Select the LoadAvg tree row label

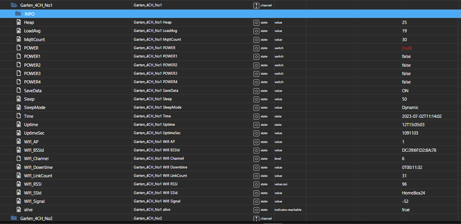tap(32, 31)
